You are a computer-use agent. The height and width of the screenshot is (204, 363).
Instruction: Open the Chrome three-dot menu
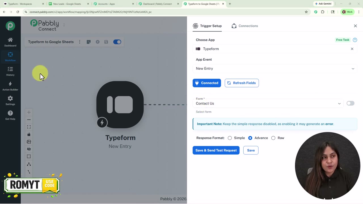coord(359,12)
